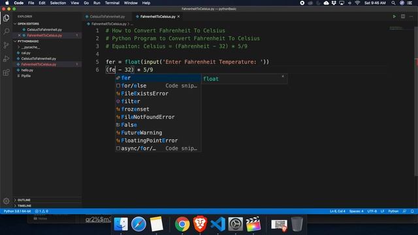Launch Finder from the Dock

pos(121,224)
